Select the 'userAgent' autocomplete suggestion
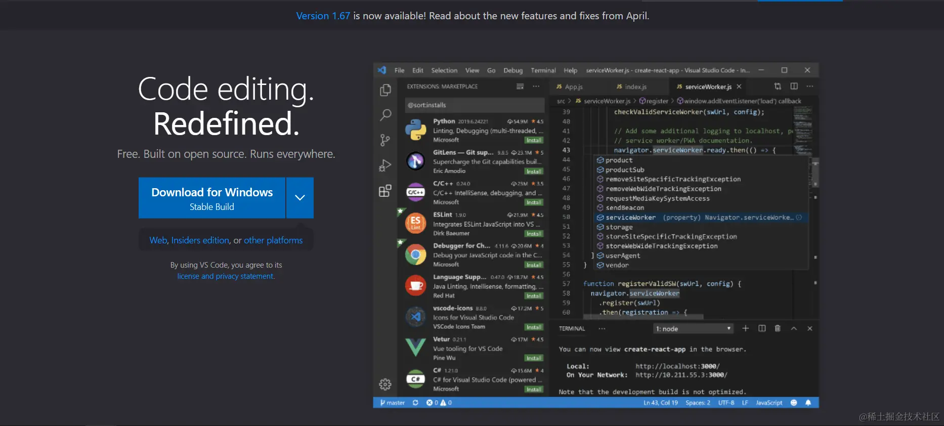944x426 pixels. click(701, 255)
